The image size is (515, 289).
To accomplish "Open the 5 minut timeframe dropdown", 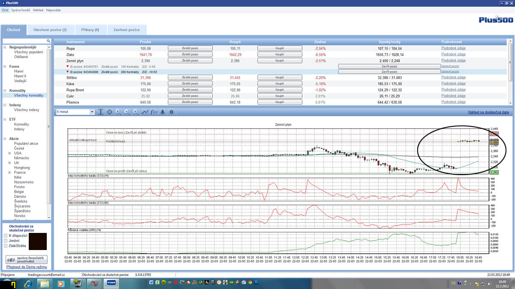I will (92, 112).
